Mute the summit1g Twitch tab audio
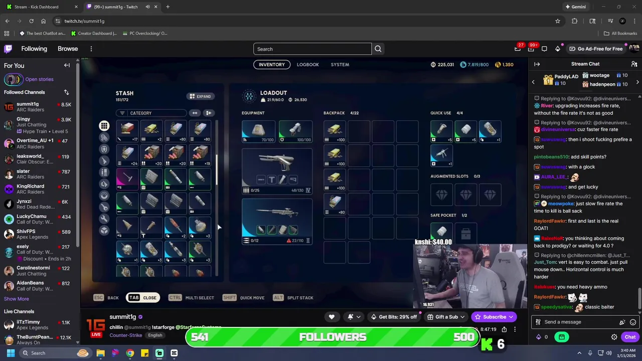This screenshot has width=642, height=361. click(x=147, y=7)
